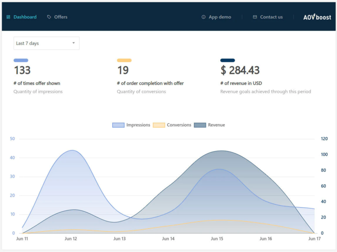Toggle the Impressions legend swatch
The height and width of the screenshot is (252, 337).
coord(118,125)
